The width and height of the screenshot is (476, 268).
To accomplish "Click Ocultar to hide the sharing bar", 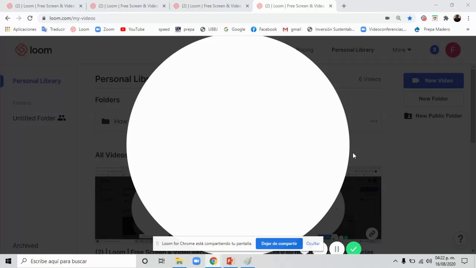I will (x=313, y=243).
